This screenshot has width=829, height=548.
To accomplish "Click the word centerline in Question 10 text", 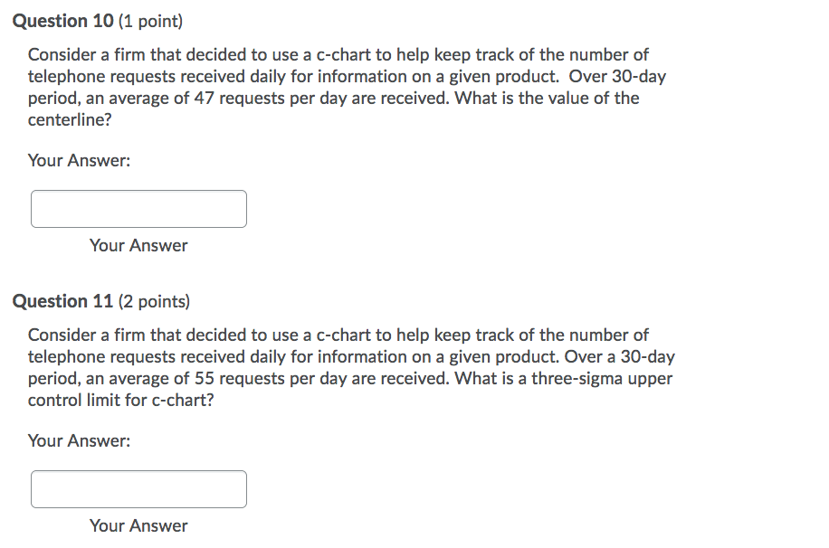I will 67,119.
